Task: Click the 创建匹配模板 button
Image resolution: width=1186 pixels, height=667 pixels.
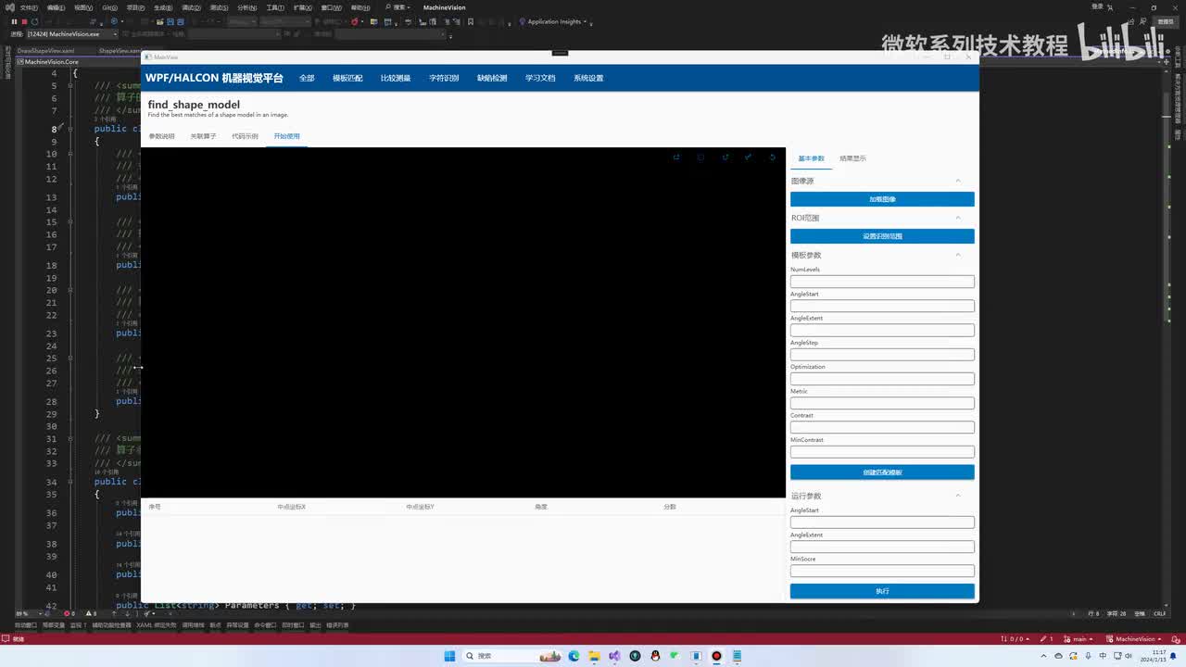Action: click(x=882, y=472)
